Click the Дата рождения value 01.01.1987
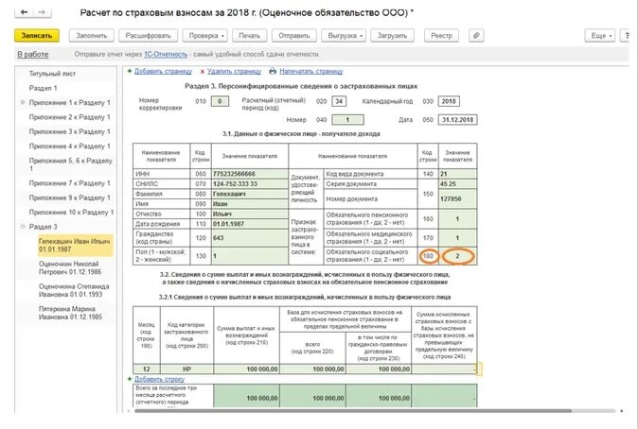 [250, 224]
